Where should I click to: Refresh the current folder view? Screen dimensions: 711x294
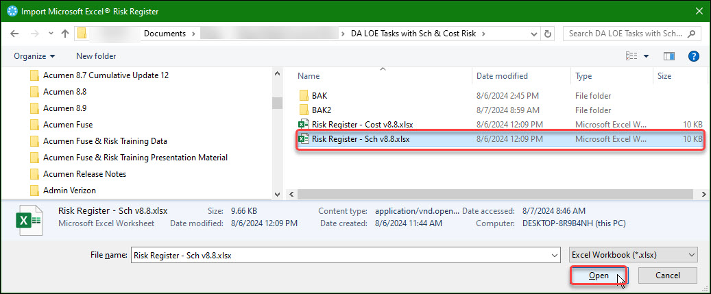point(547,34)
